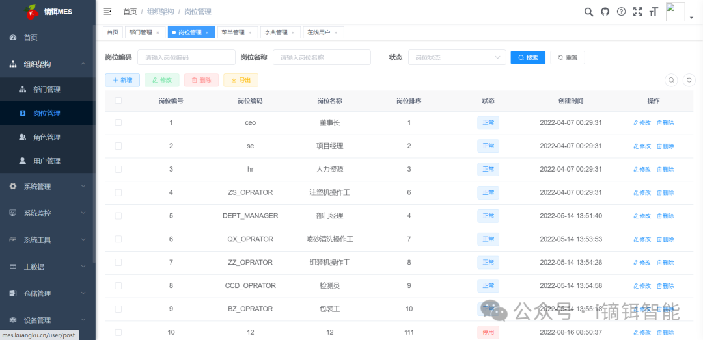The width and height of the screenshot is (703, 340).
Task: Tick the checkbox for the ceo row
Action: (118, 122)
